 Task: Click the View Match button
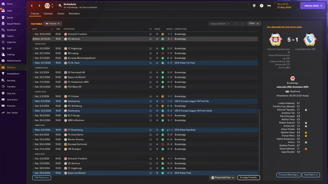[x=311, y=175]
